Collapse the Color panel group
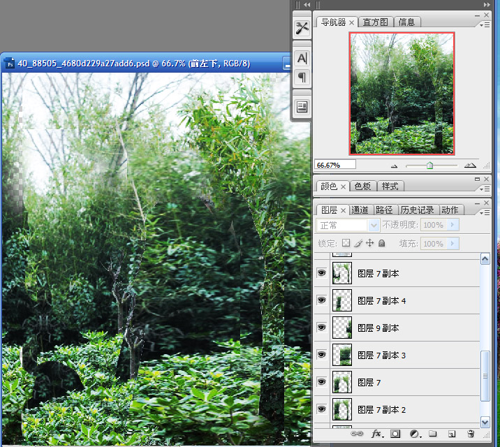500x447 pixels. point(477,179)
